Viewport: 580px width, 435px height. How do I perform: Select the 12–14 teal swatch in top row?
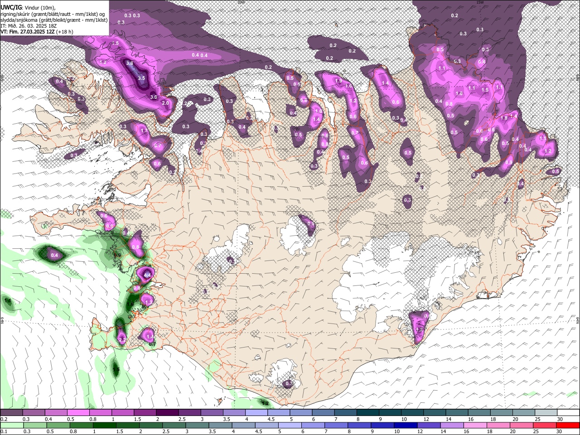(435, 413)
